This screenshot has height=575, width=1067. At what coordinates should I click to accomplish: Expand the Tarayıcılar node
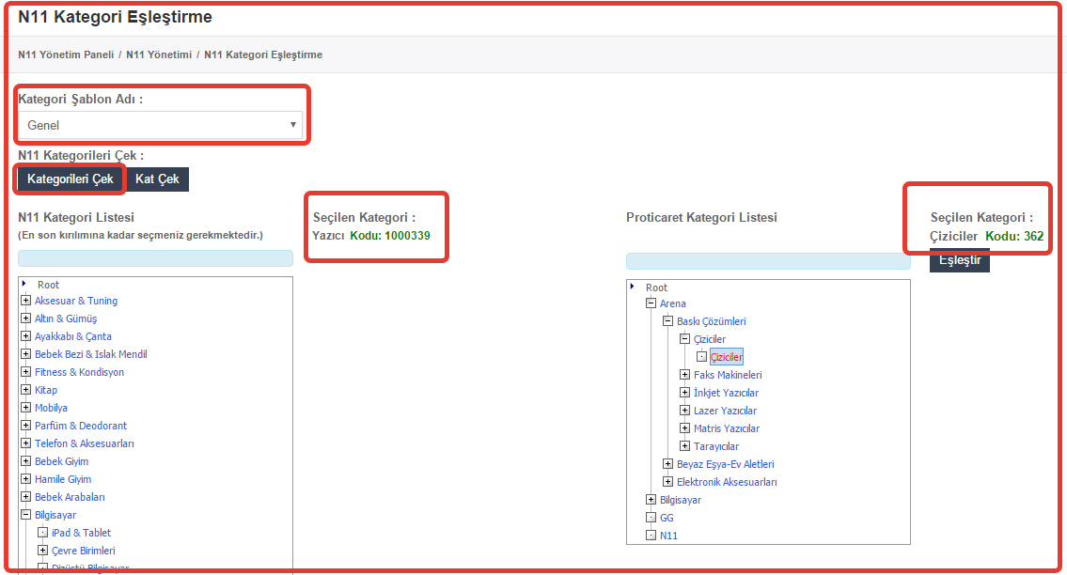point(685,445)
